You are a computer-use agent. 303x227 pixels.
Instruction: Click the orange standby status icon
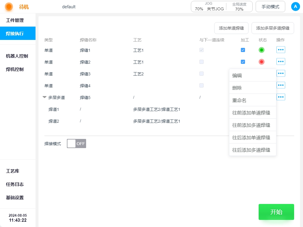pyautogui.click(x=9, y=7)
